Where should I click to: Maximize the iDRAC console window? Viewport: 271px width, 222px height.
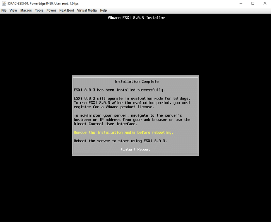(x=253, y=3)
